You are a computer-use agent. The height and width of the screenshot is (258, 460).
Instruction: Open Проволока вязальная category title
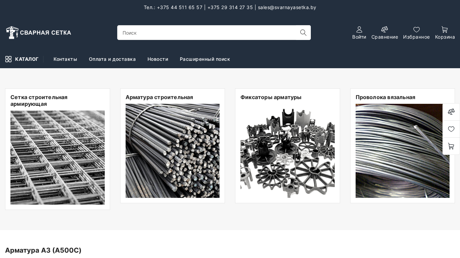pos(385,97)
